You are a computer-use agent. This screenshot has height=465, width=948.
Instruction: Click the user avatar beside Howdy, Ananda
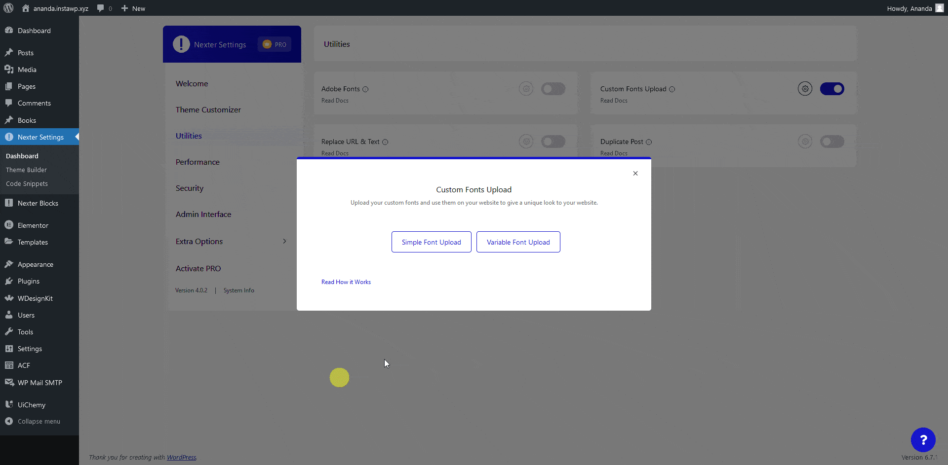click(939, 8)
